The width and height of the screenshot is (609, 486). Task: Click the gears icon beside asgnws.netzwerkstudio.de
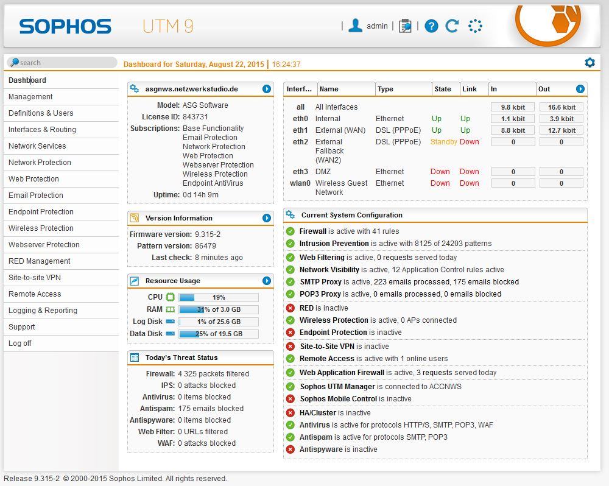135,88
